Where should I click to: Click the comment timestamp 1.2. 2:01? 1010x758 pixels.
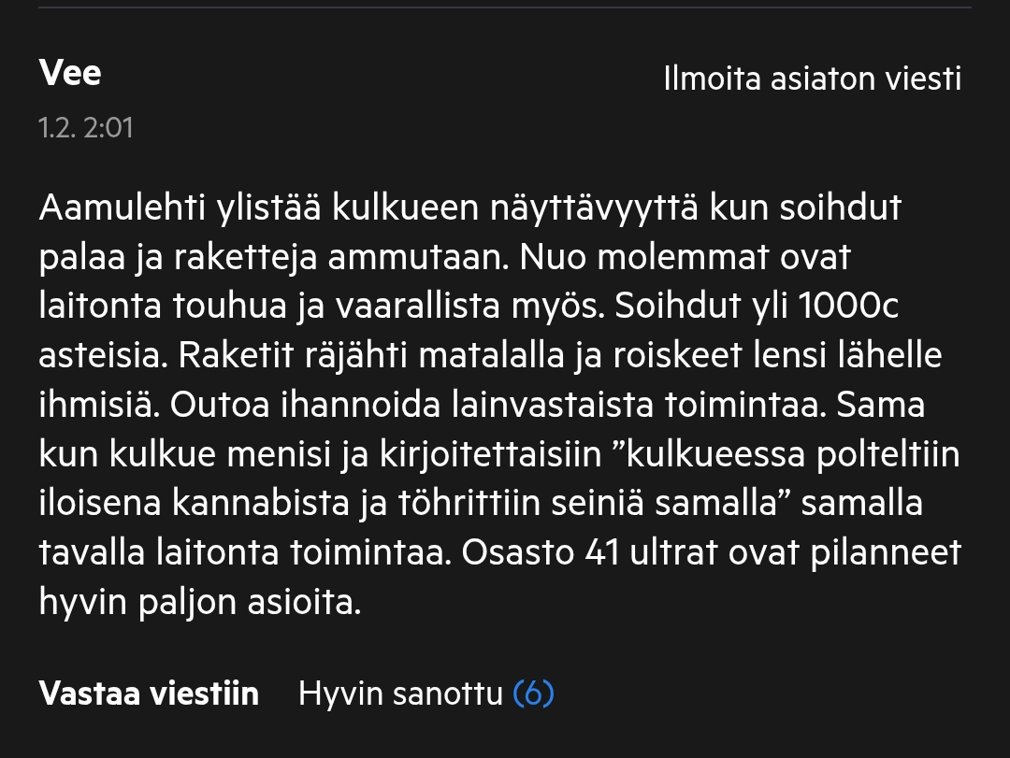pos(86,127)
